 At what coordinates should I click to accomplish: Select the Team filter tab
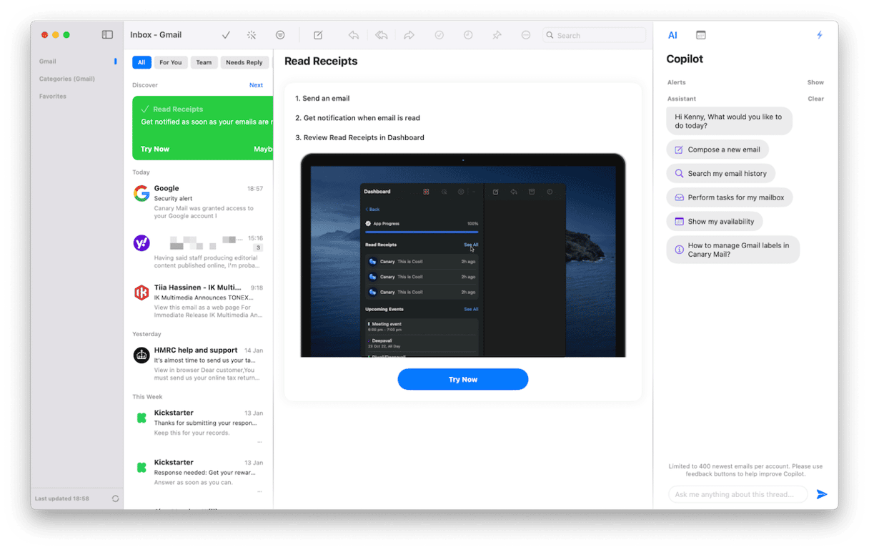[204, 62]
